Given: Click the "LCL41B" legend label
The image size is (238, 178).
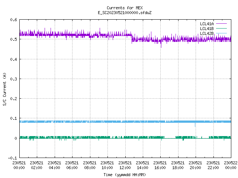Looking at the screenshot, I should (x=207, y=29).
